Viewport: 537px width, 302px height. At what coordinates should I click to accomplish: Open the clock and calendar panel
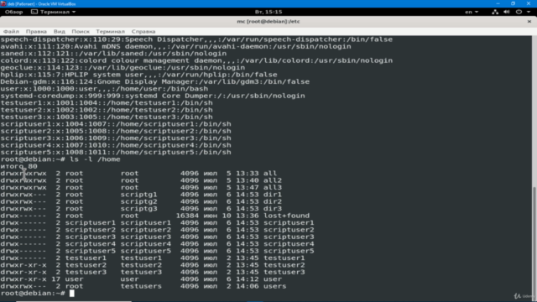pos(268,12)
